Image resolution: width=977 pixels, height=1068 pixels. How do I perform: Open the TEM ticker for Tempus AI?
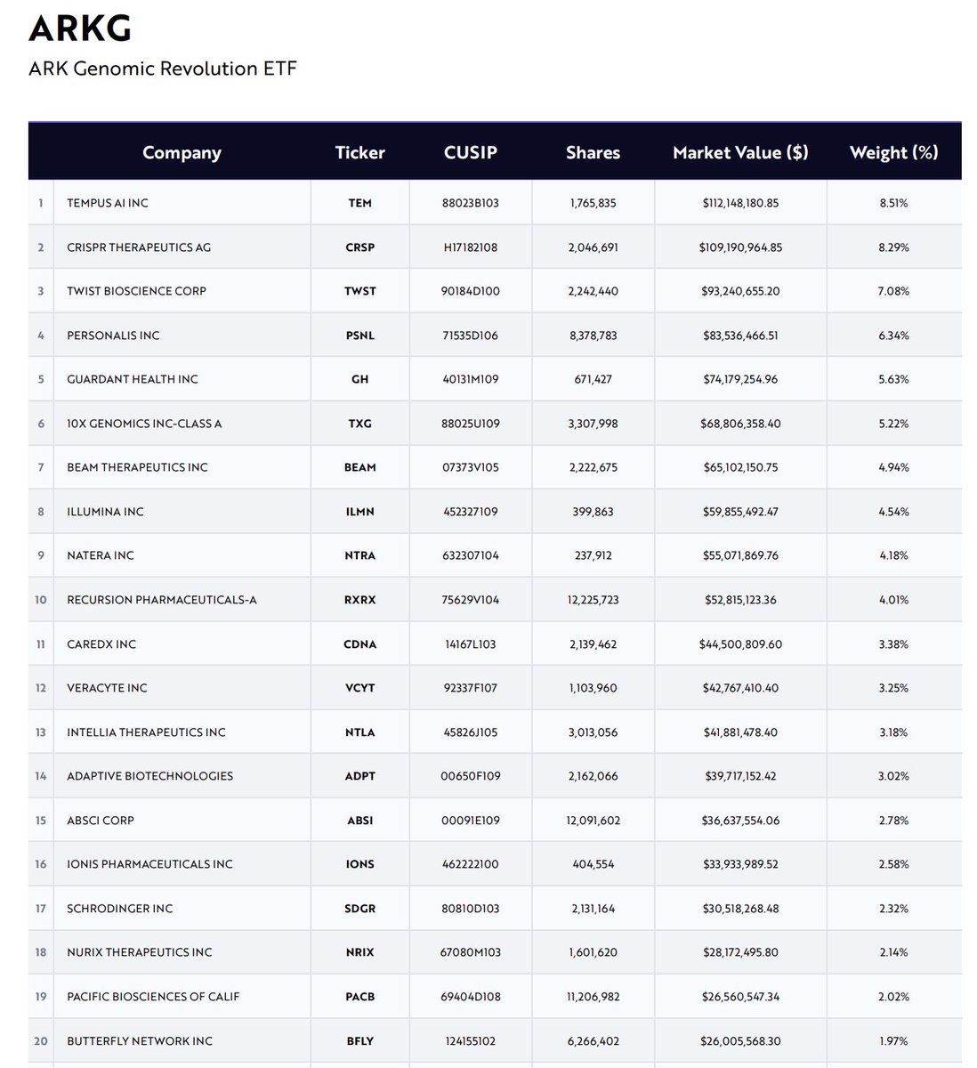[x=359, y=202]
